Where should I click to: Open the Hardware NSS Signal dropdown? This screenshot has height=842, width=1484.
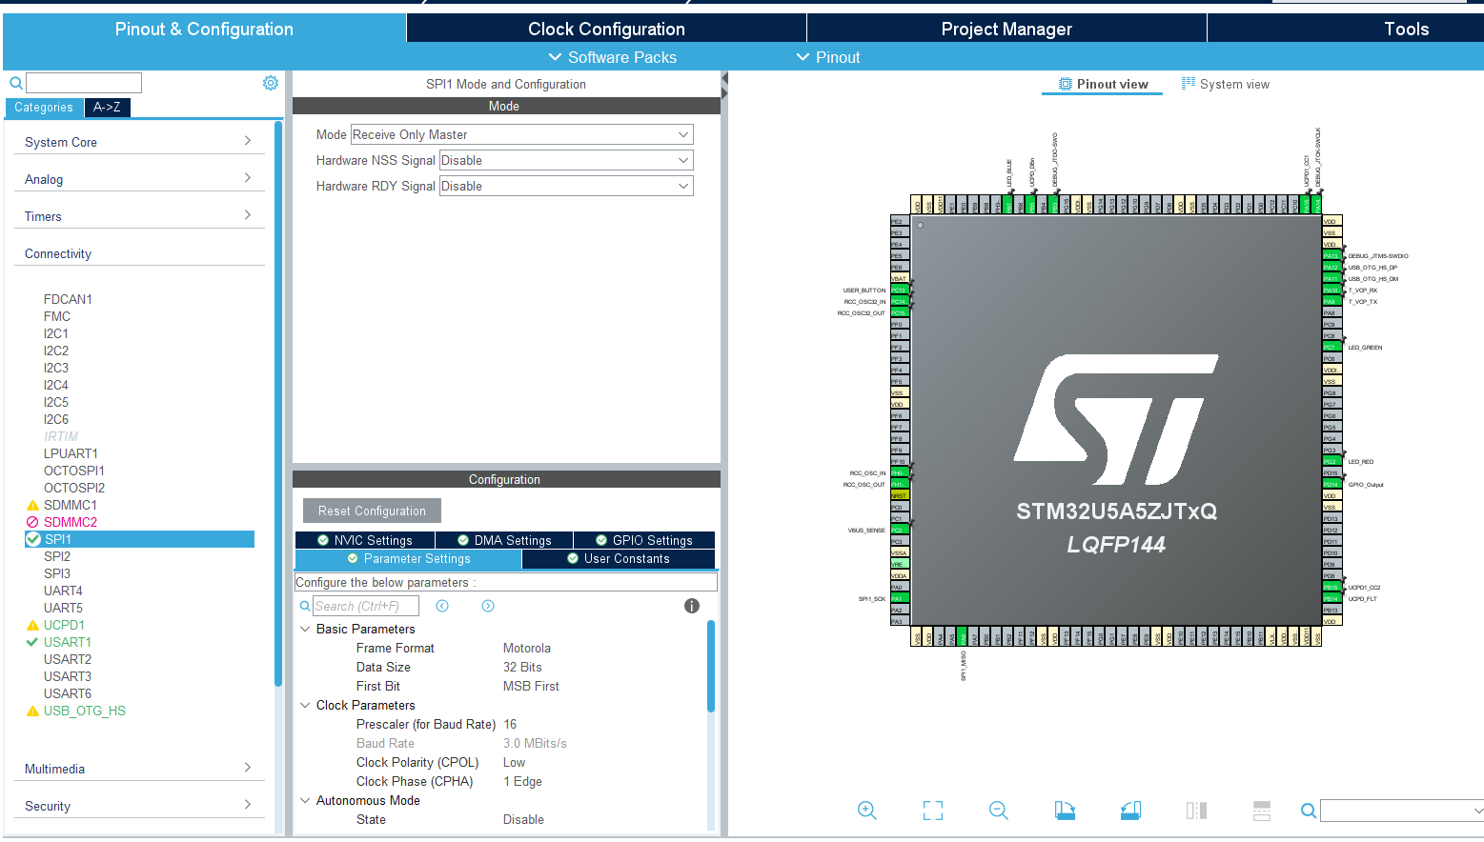tap(565, 161)
